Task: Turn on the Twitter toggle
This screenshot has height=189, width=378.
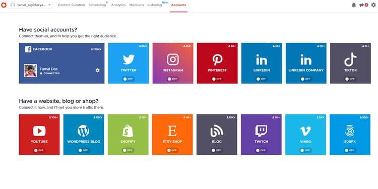Action: pyautogui.click(x=128, y=79)
